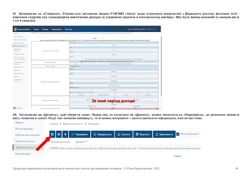Click the Перевірити button

pyautogui.click(x=80, y=134)
